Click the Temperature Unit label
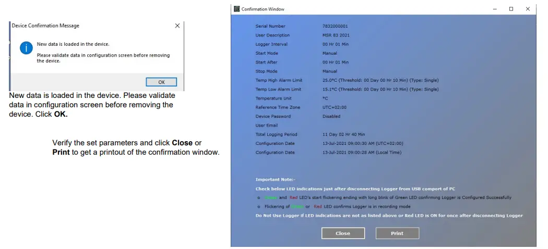 [x=273, y=98]
